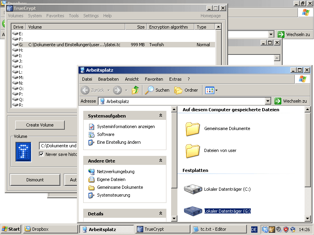314x235 pixels.
Task: Click scroll-up arrow of the file list
Action: coord(308,109)
